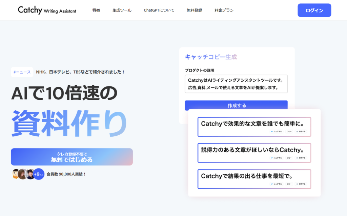Share the first catchphrase via Twitter button
Viewport: 347px width, 216px height.
pyautogui.click(x=277, y=132)
